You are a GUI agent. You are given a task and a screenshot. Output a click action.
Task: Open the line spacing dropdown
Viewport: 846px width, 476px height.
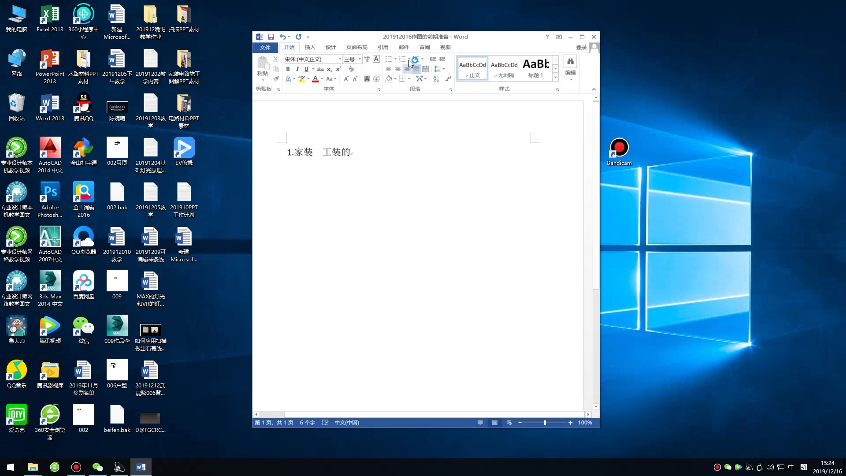[x=441, y=69]
